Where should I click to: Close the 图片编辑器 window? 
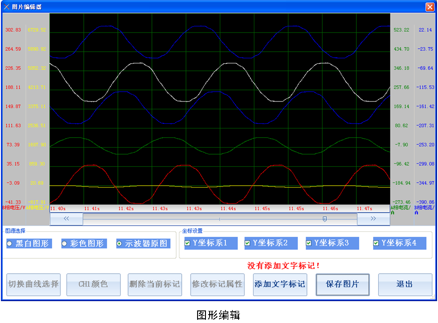429,7
